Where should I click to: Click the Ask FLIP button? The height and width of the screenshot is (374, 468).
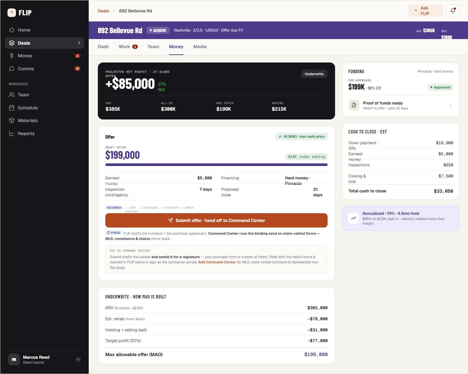tap(426, 11)
